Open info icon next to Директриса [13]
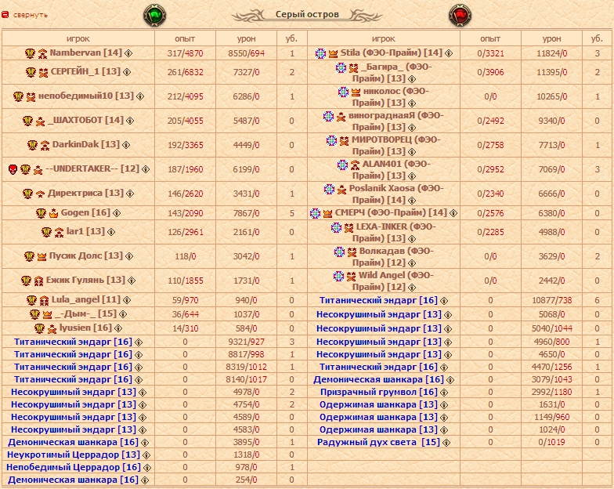 [130, 194]
